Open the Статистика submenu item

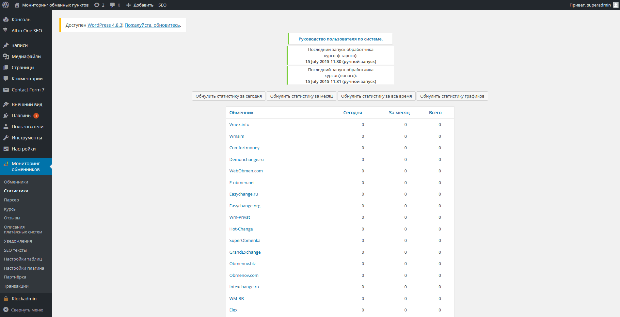coord(16,191)
